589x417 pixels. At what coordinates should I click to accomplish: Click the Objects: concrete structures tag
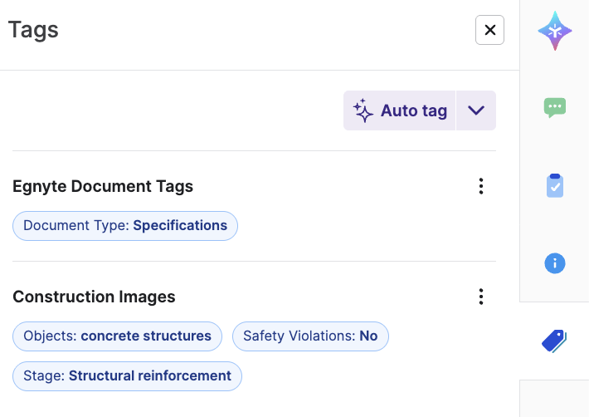(x=117, y=336)
